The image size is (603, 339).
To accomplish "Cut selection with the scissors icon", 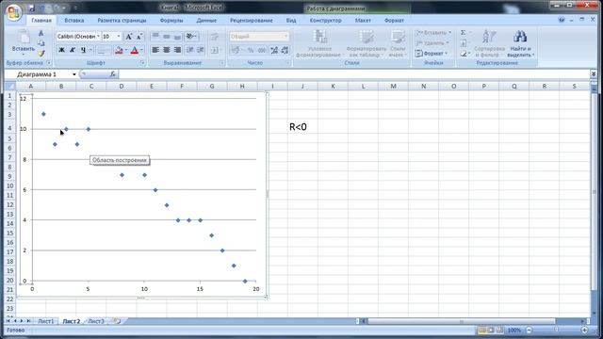I will pos(41,33).
